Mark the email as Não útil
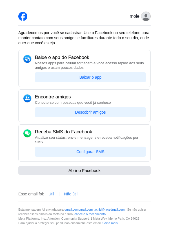169x236 pixels. [x=71, y=194]
